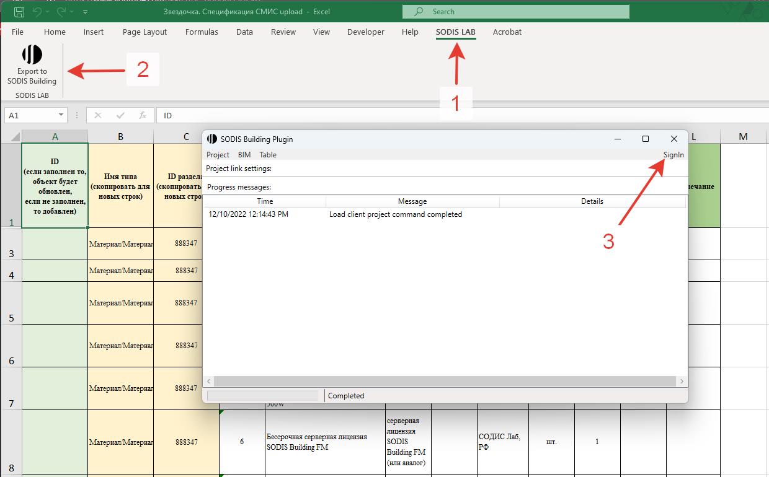Switch to the Insert tab
Viewport: 769px width, 477px height.
94,32
